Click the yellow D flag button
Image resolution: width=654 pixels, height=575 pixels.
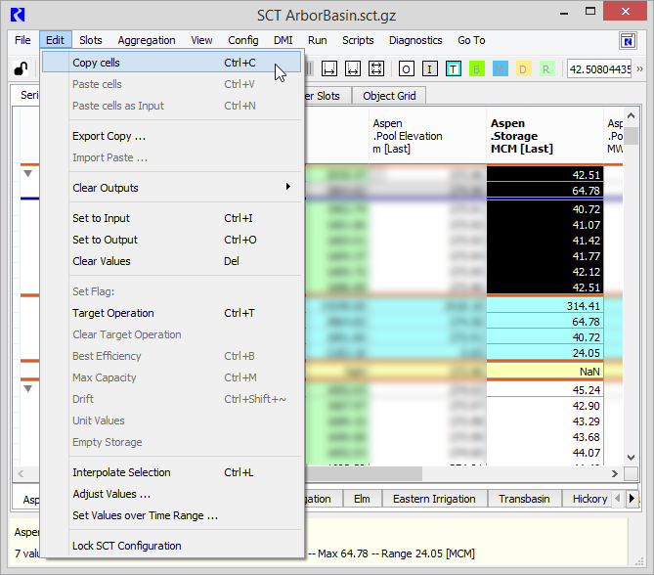[x=523, y=69]
